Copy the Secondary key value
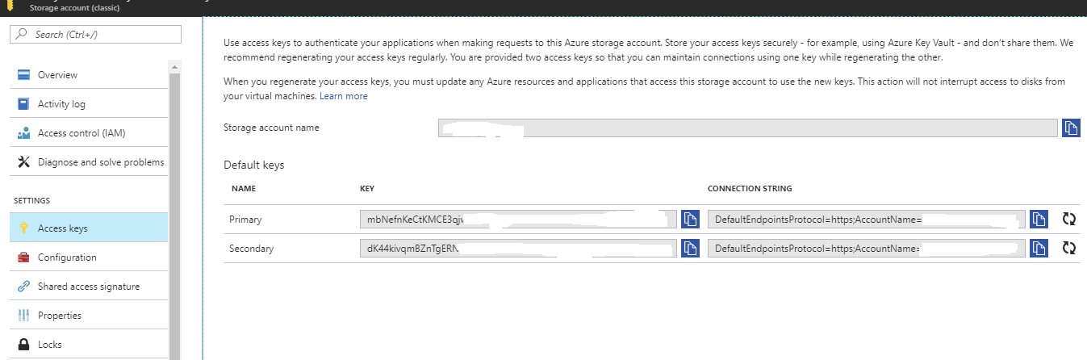1087x360 pixels. (x=690, y=249)
